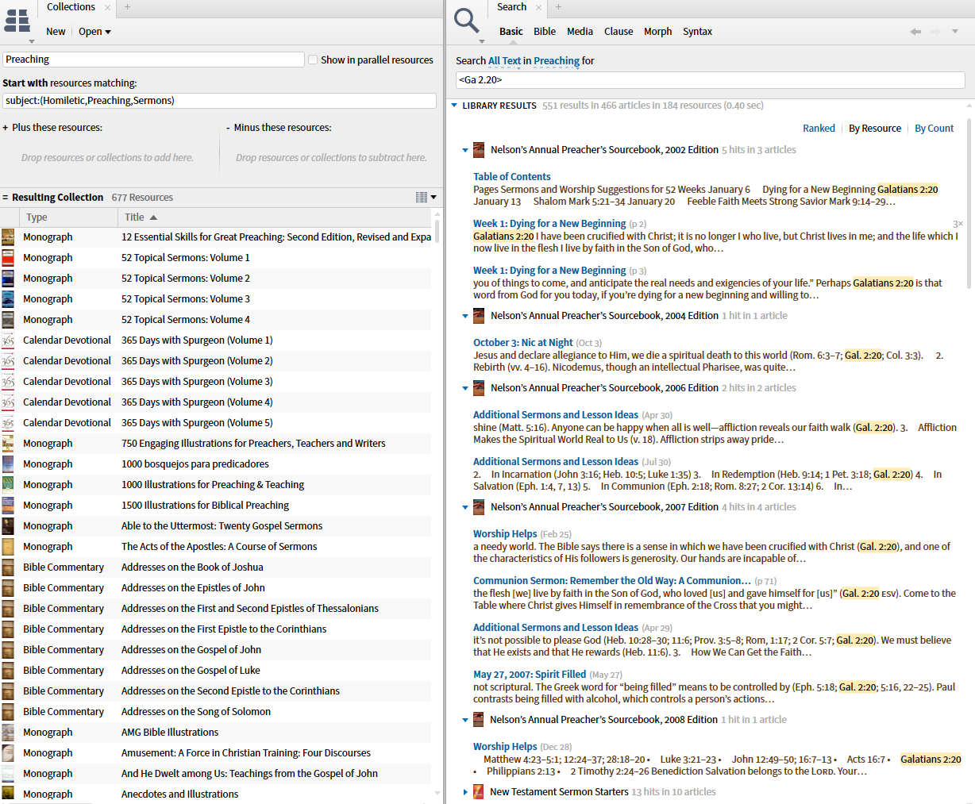
Task: Go back in search history
Action: point(915,32)
